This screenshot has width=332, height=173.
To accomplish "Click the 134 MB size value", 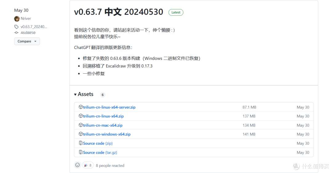I will pyautogui.click(x=249, y=125).
